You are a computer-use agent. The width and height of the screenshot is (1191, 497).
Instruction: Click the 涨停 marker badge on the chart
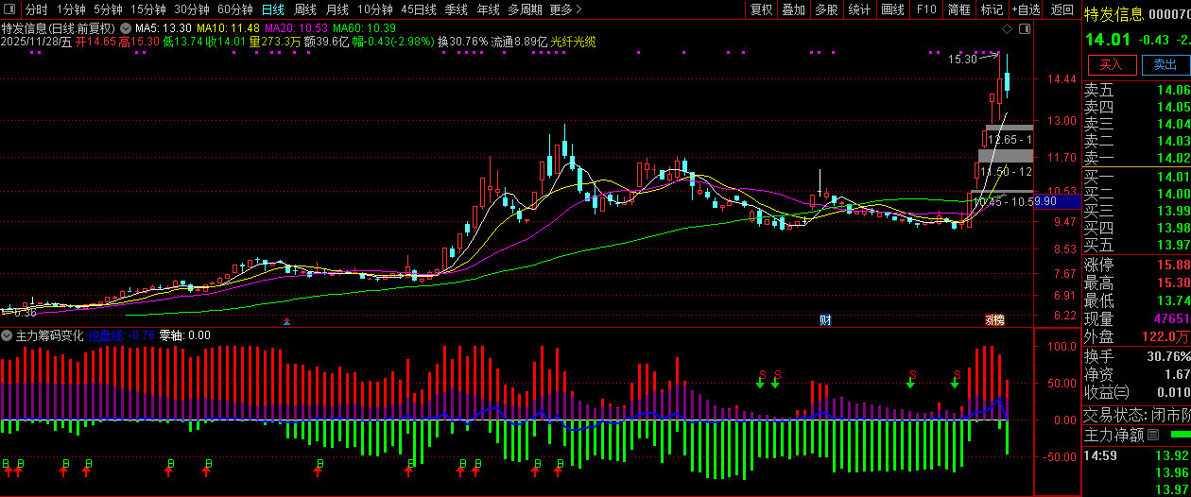point(994,320)
